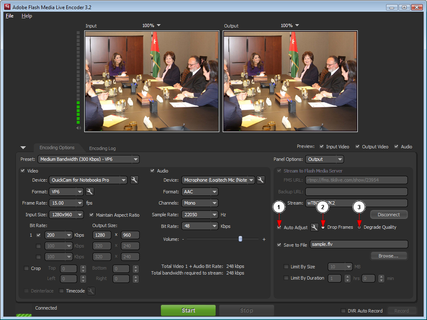Screen dimensions: 427x320
Task: Open Panel Options Output dropdown
Action: pyautogui.click(x=324, y=159)
